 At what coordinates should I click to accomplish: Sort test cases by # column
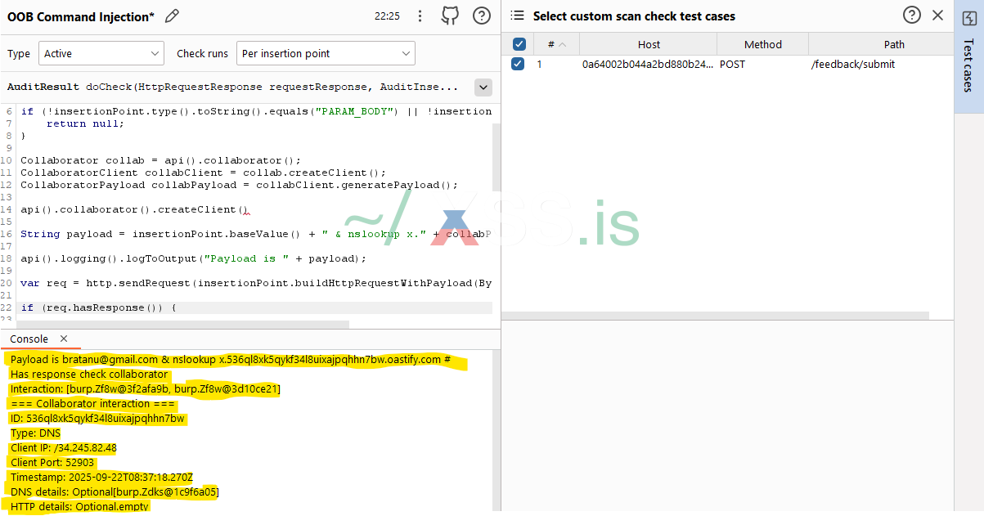click(557, 44)
